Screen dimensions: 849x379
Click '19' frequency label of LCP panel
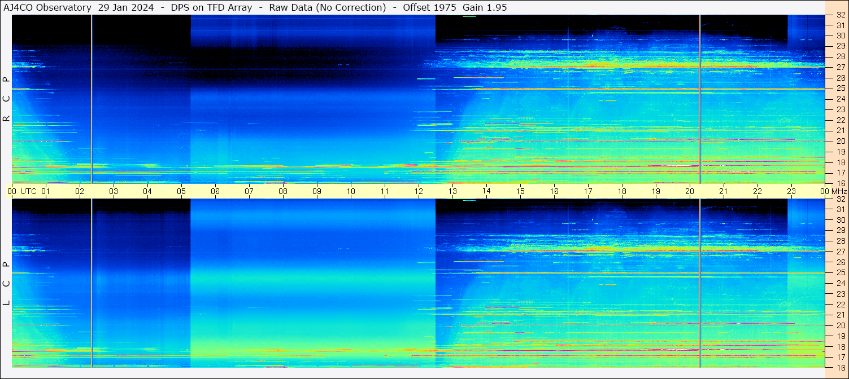(841, 336)
